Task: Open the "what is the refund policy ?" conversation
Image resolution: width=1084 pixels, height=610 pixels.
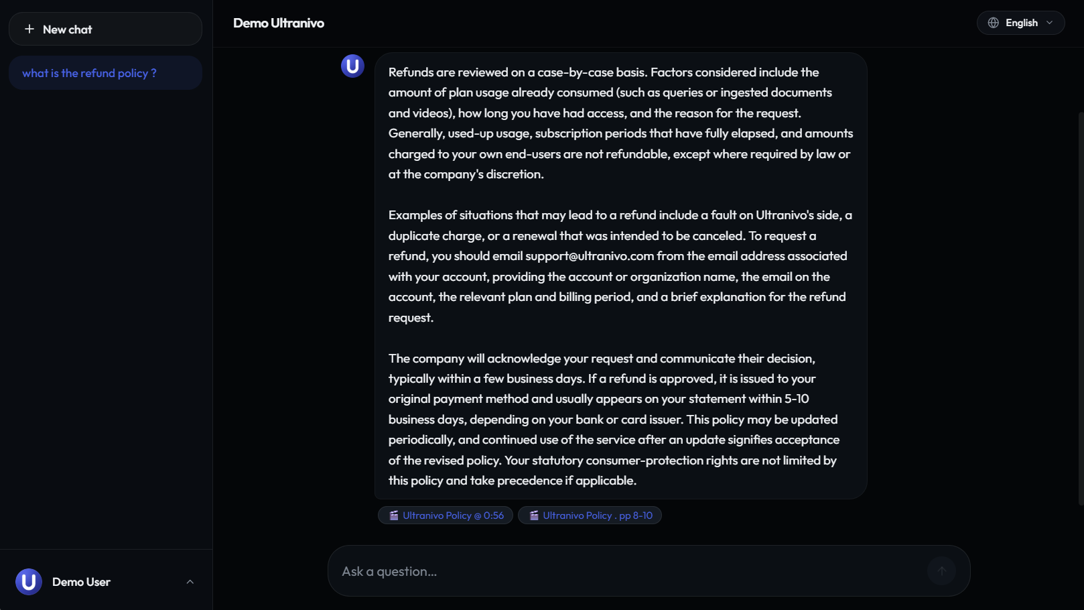Action: click(105, 73)
